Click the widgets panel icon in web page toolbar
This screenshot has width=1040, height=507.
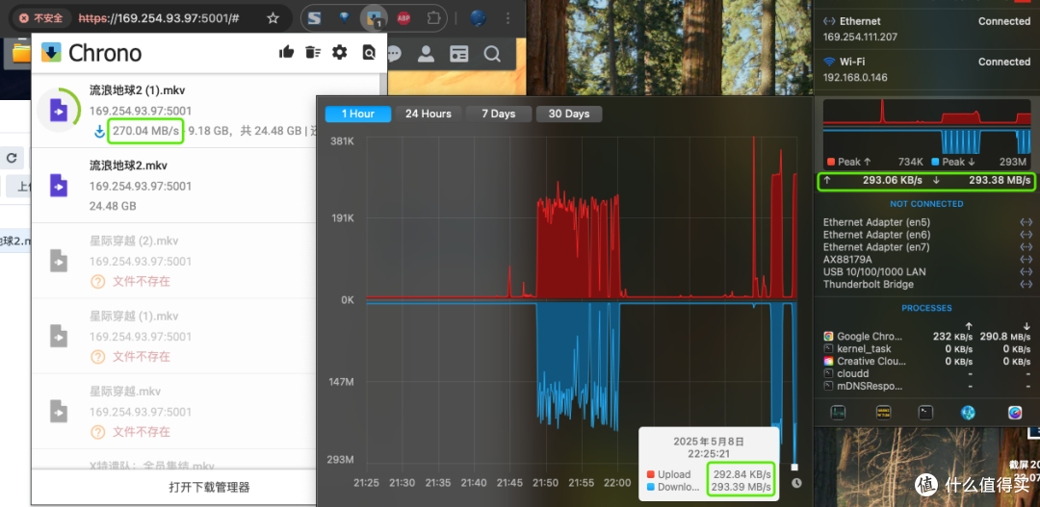coord(459,54)
